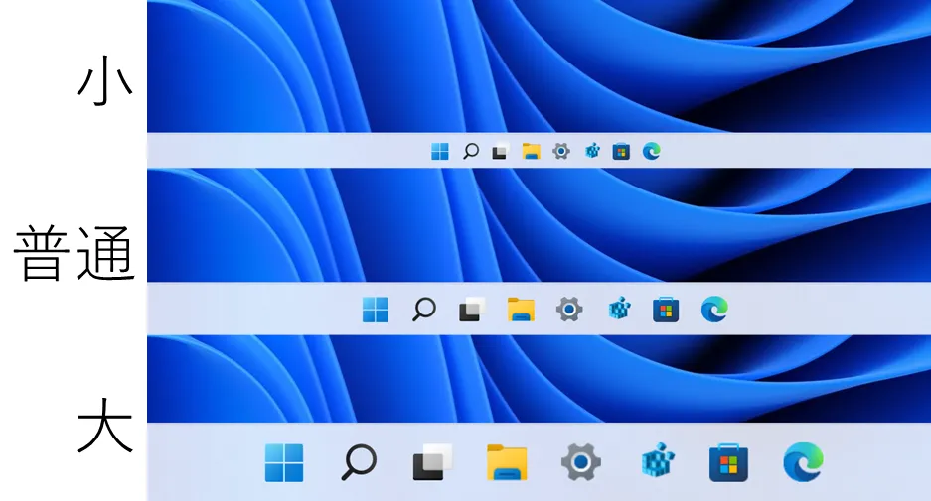Image resolution: width=931 pixels, height=501 pixels.
Task: Open Microsoft Store on the large taskbar
Action: point(728,462)
